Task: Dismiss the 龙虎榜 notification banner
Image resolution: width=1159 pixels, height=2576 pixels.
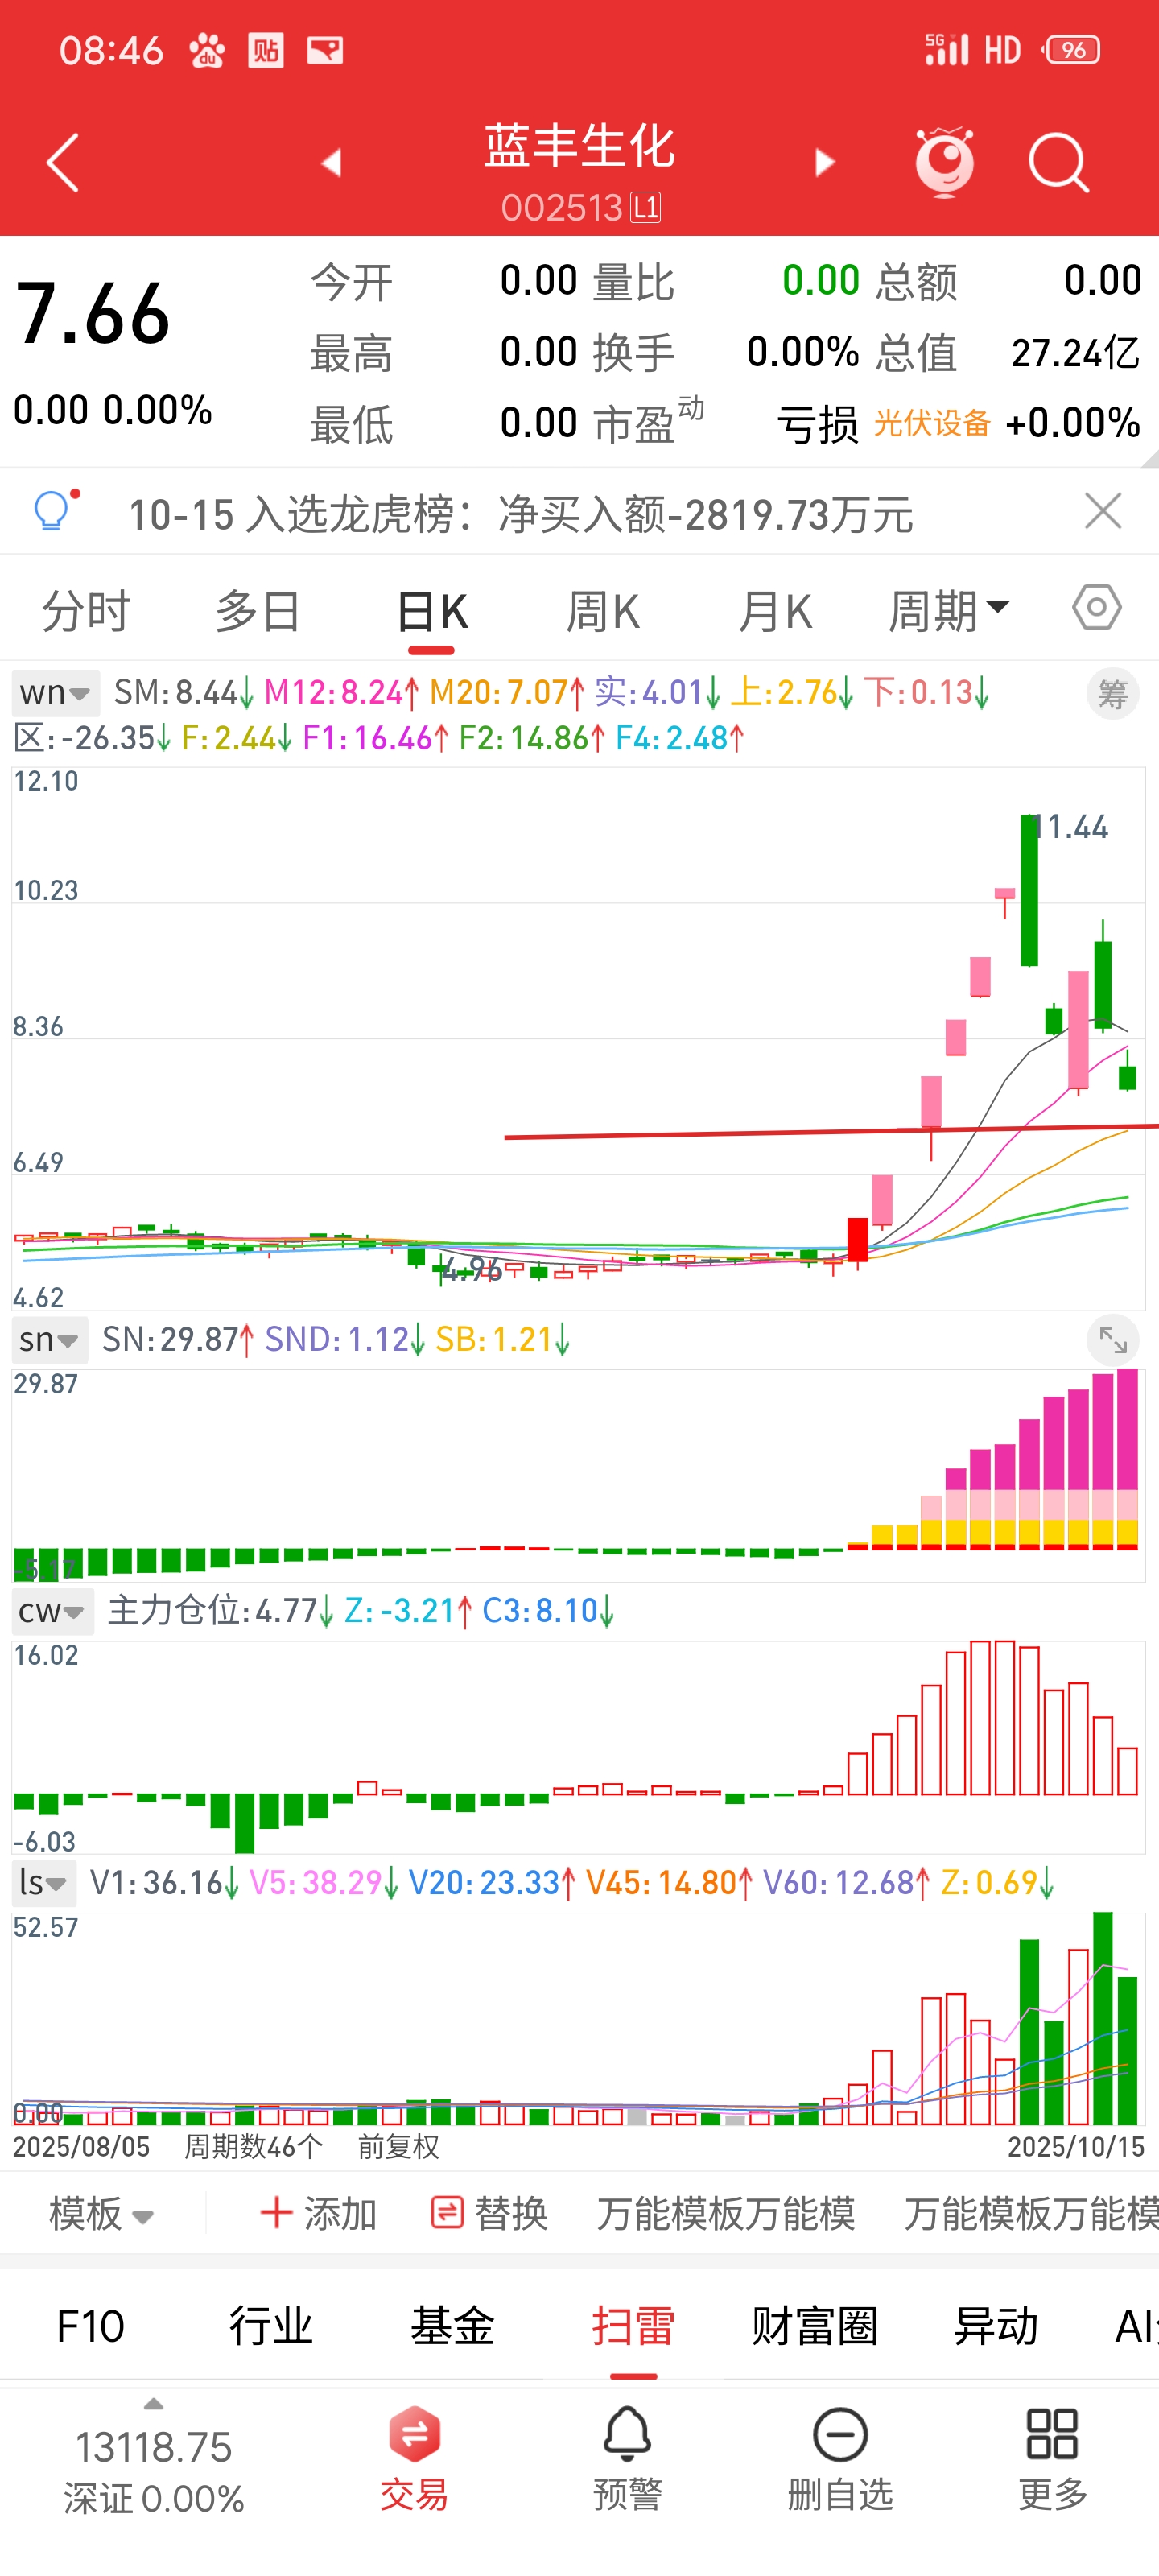Action: (x=1103, y=511)
